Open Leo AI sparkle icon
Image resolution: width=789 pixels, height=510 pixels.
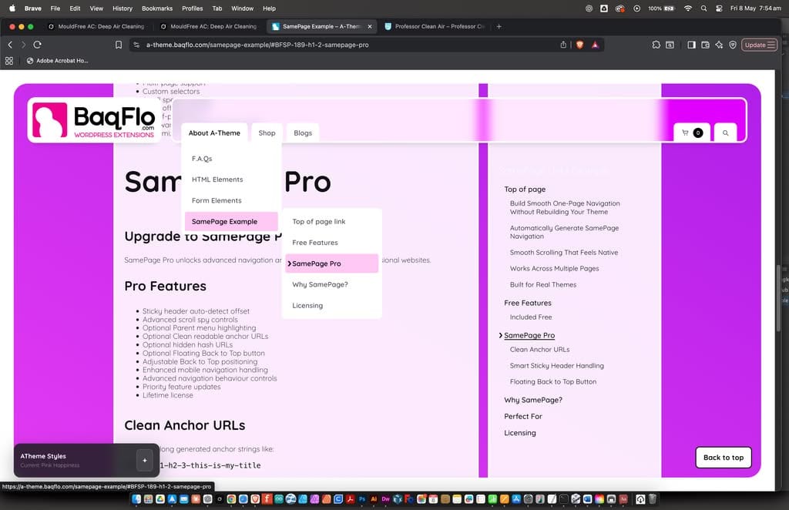point(719,45)
